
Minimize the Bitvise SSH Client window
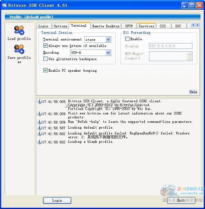(x=185, y=5)
